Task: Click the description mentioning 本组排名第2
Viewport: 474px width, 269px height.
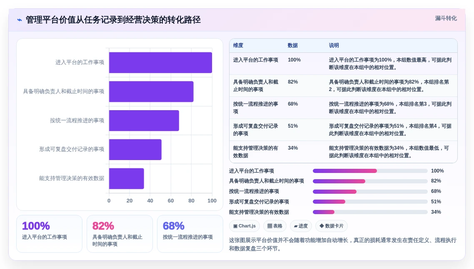Action: coord(389,86)
